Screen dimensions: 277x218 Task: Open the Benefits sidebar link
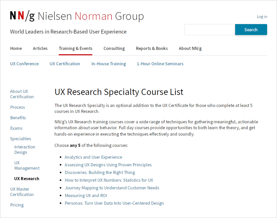click(18, 118)
